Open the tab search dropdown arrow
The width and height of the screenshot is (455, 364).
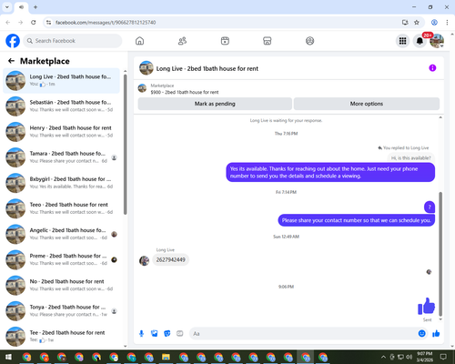[7, 7]
